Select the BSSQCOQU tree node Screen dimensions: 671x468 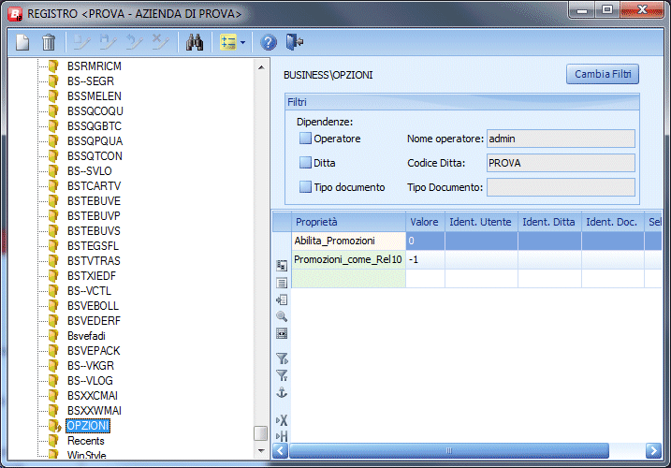click(95, 110)
